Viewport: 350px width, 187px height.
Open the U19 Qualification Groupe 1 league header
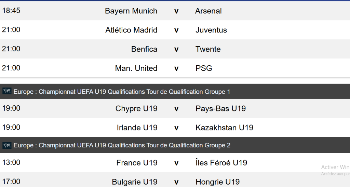pyautogui.click(x=122, y=92)
